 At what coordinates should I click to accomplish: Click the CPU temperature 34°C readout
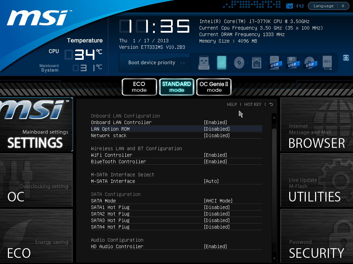(x=83, y=54)
